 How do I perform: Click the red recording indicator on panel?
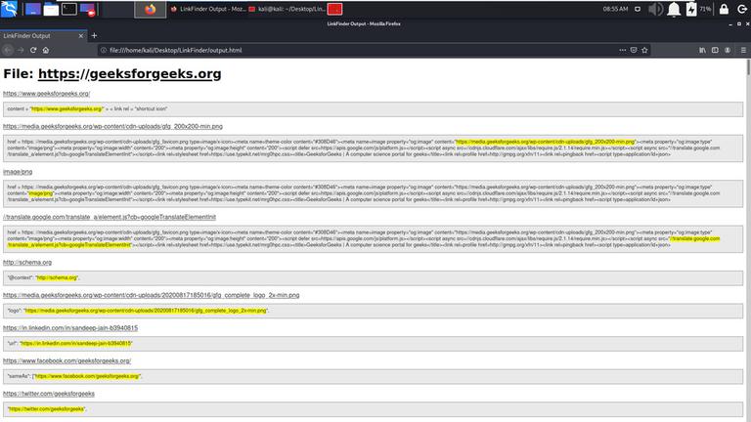tap(334, 9)
